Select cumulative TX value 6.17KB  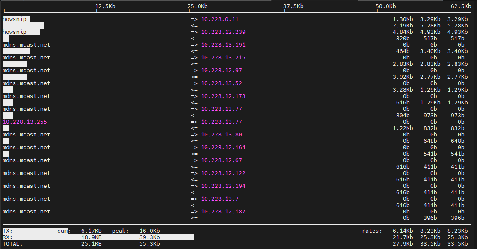click(x=92, y=231)
